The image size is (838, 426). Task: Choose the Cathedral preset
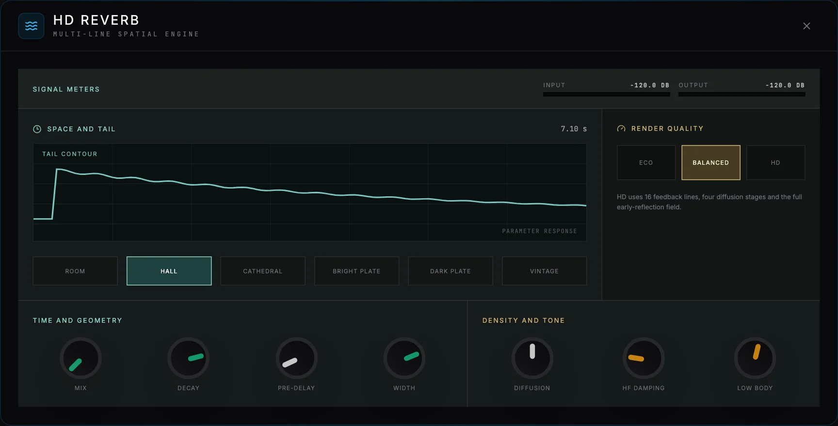[x=263, y=271]
